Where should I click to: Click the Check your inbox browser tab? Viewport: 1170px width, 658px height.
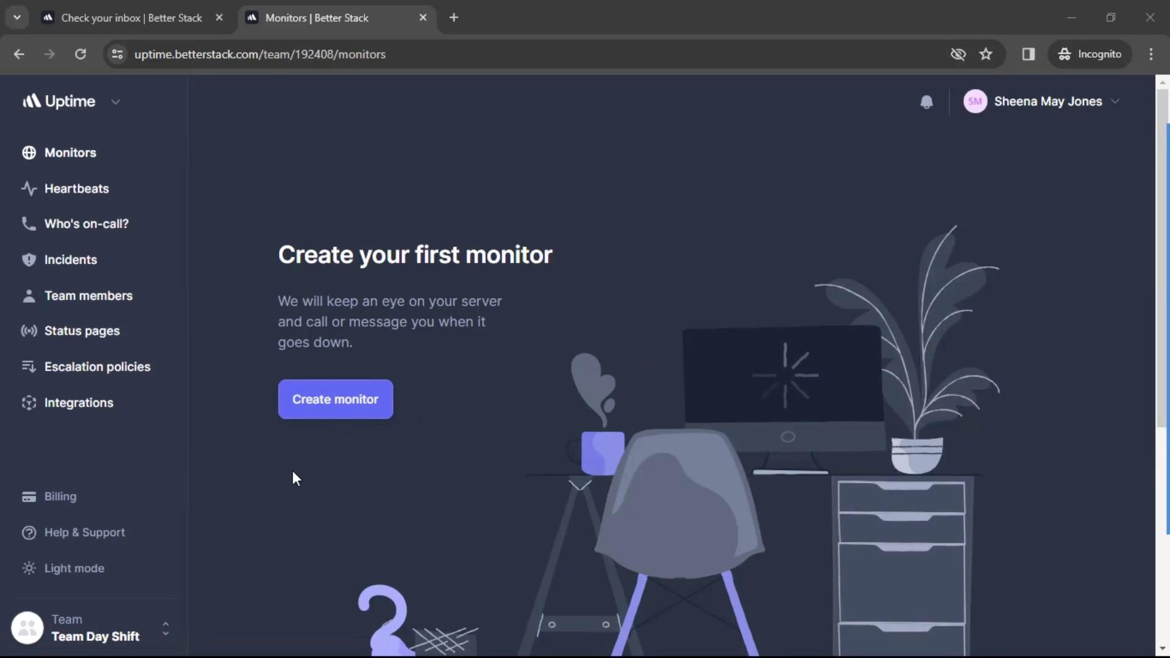click(x=132, y=17)
